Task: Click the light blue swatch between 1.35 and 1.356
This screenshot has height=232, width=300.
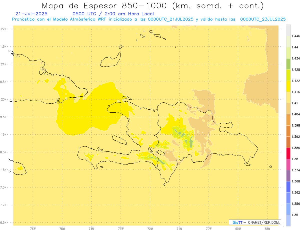Action: pos(288,209)
